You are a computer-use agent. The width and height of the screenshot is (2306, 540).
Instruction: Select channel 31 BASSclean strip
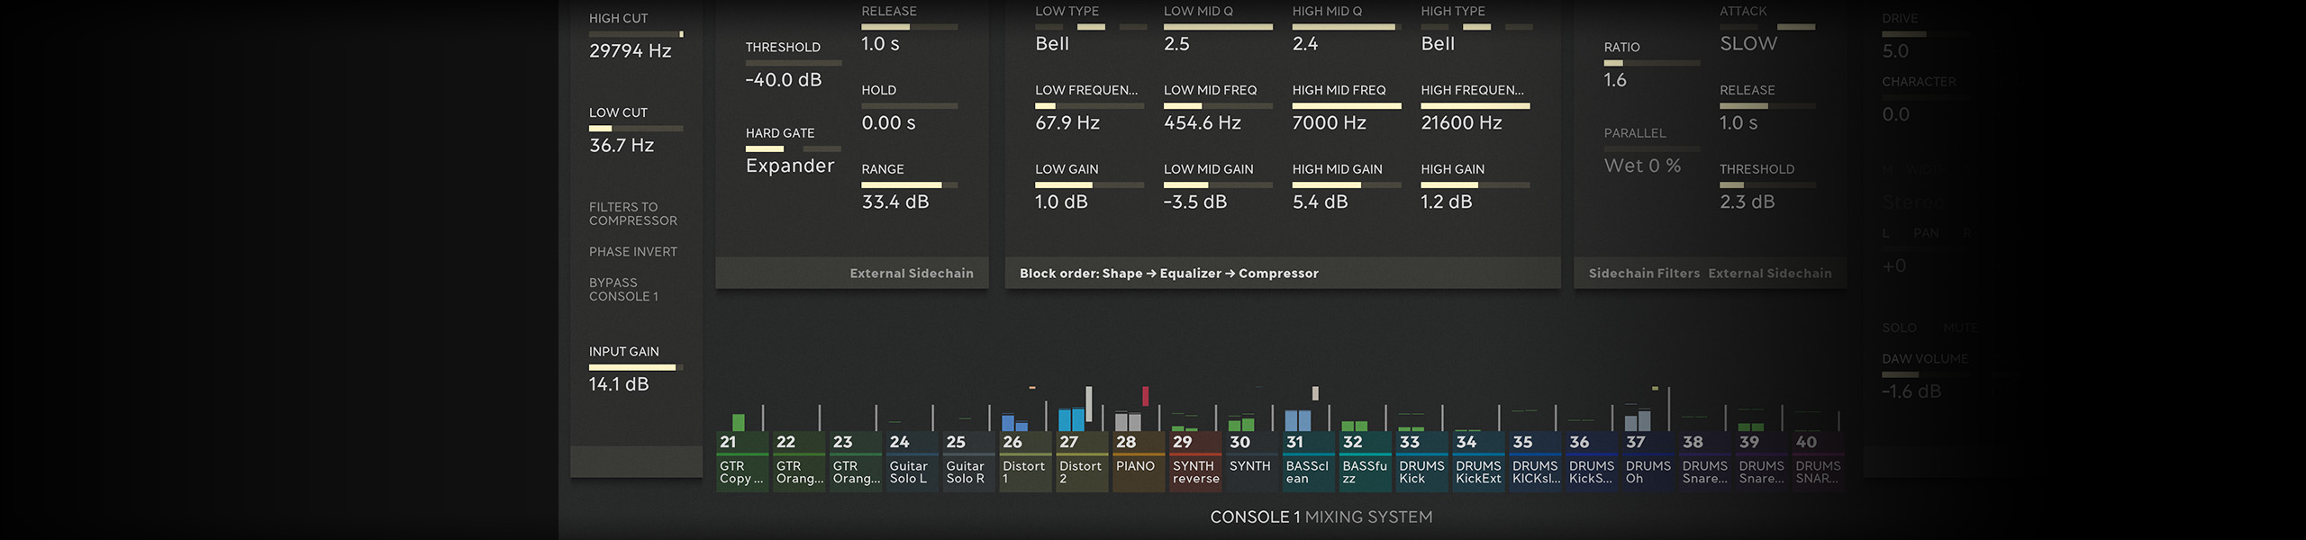point(1307,461)
